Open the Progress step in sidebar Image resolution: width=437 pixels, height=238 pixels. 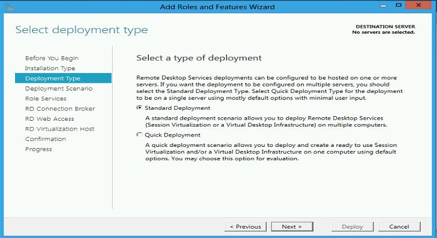(x=38, y=149)
